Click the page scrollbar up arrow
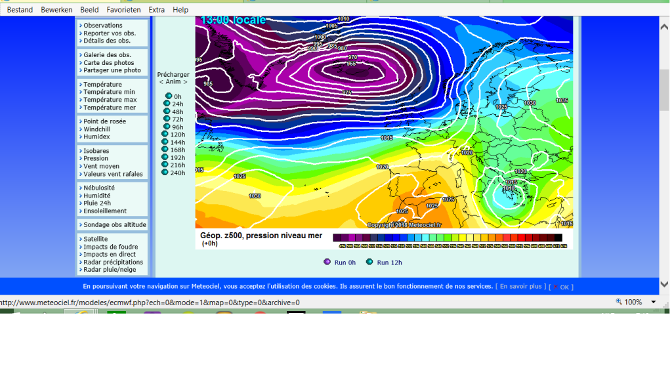 coord(664,27)
